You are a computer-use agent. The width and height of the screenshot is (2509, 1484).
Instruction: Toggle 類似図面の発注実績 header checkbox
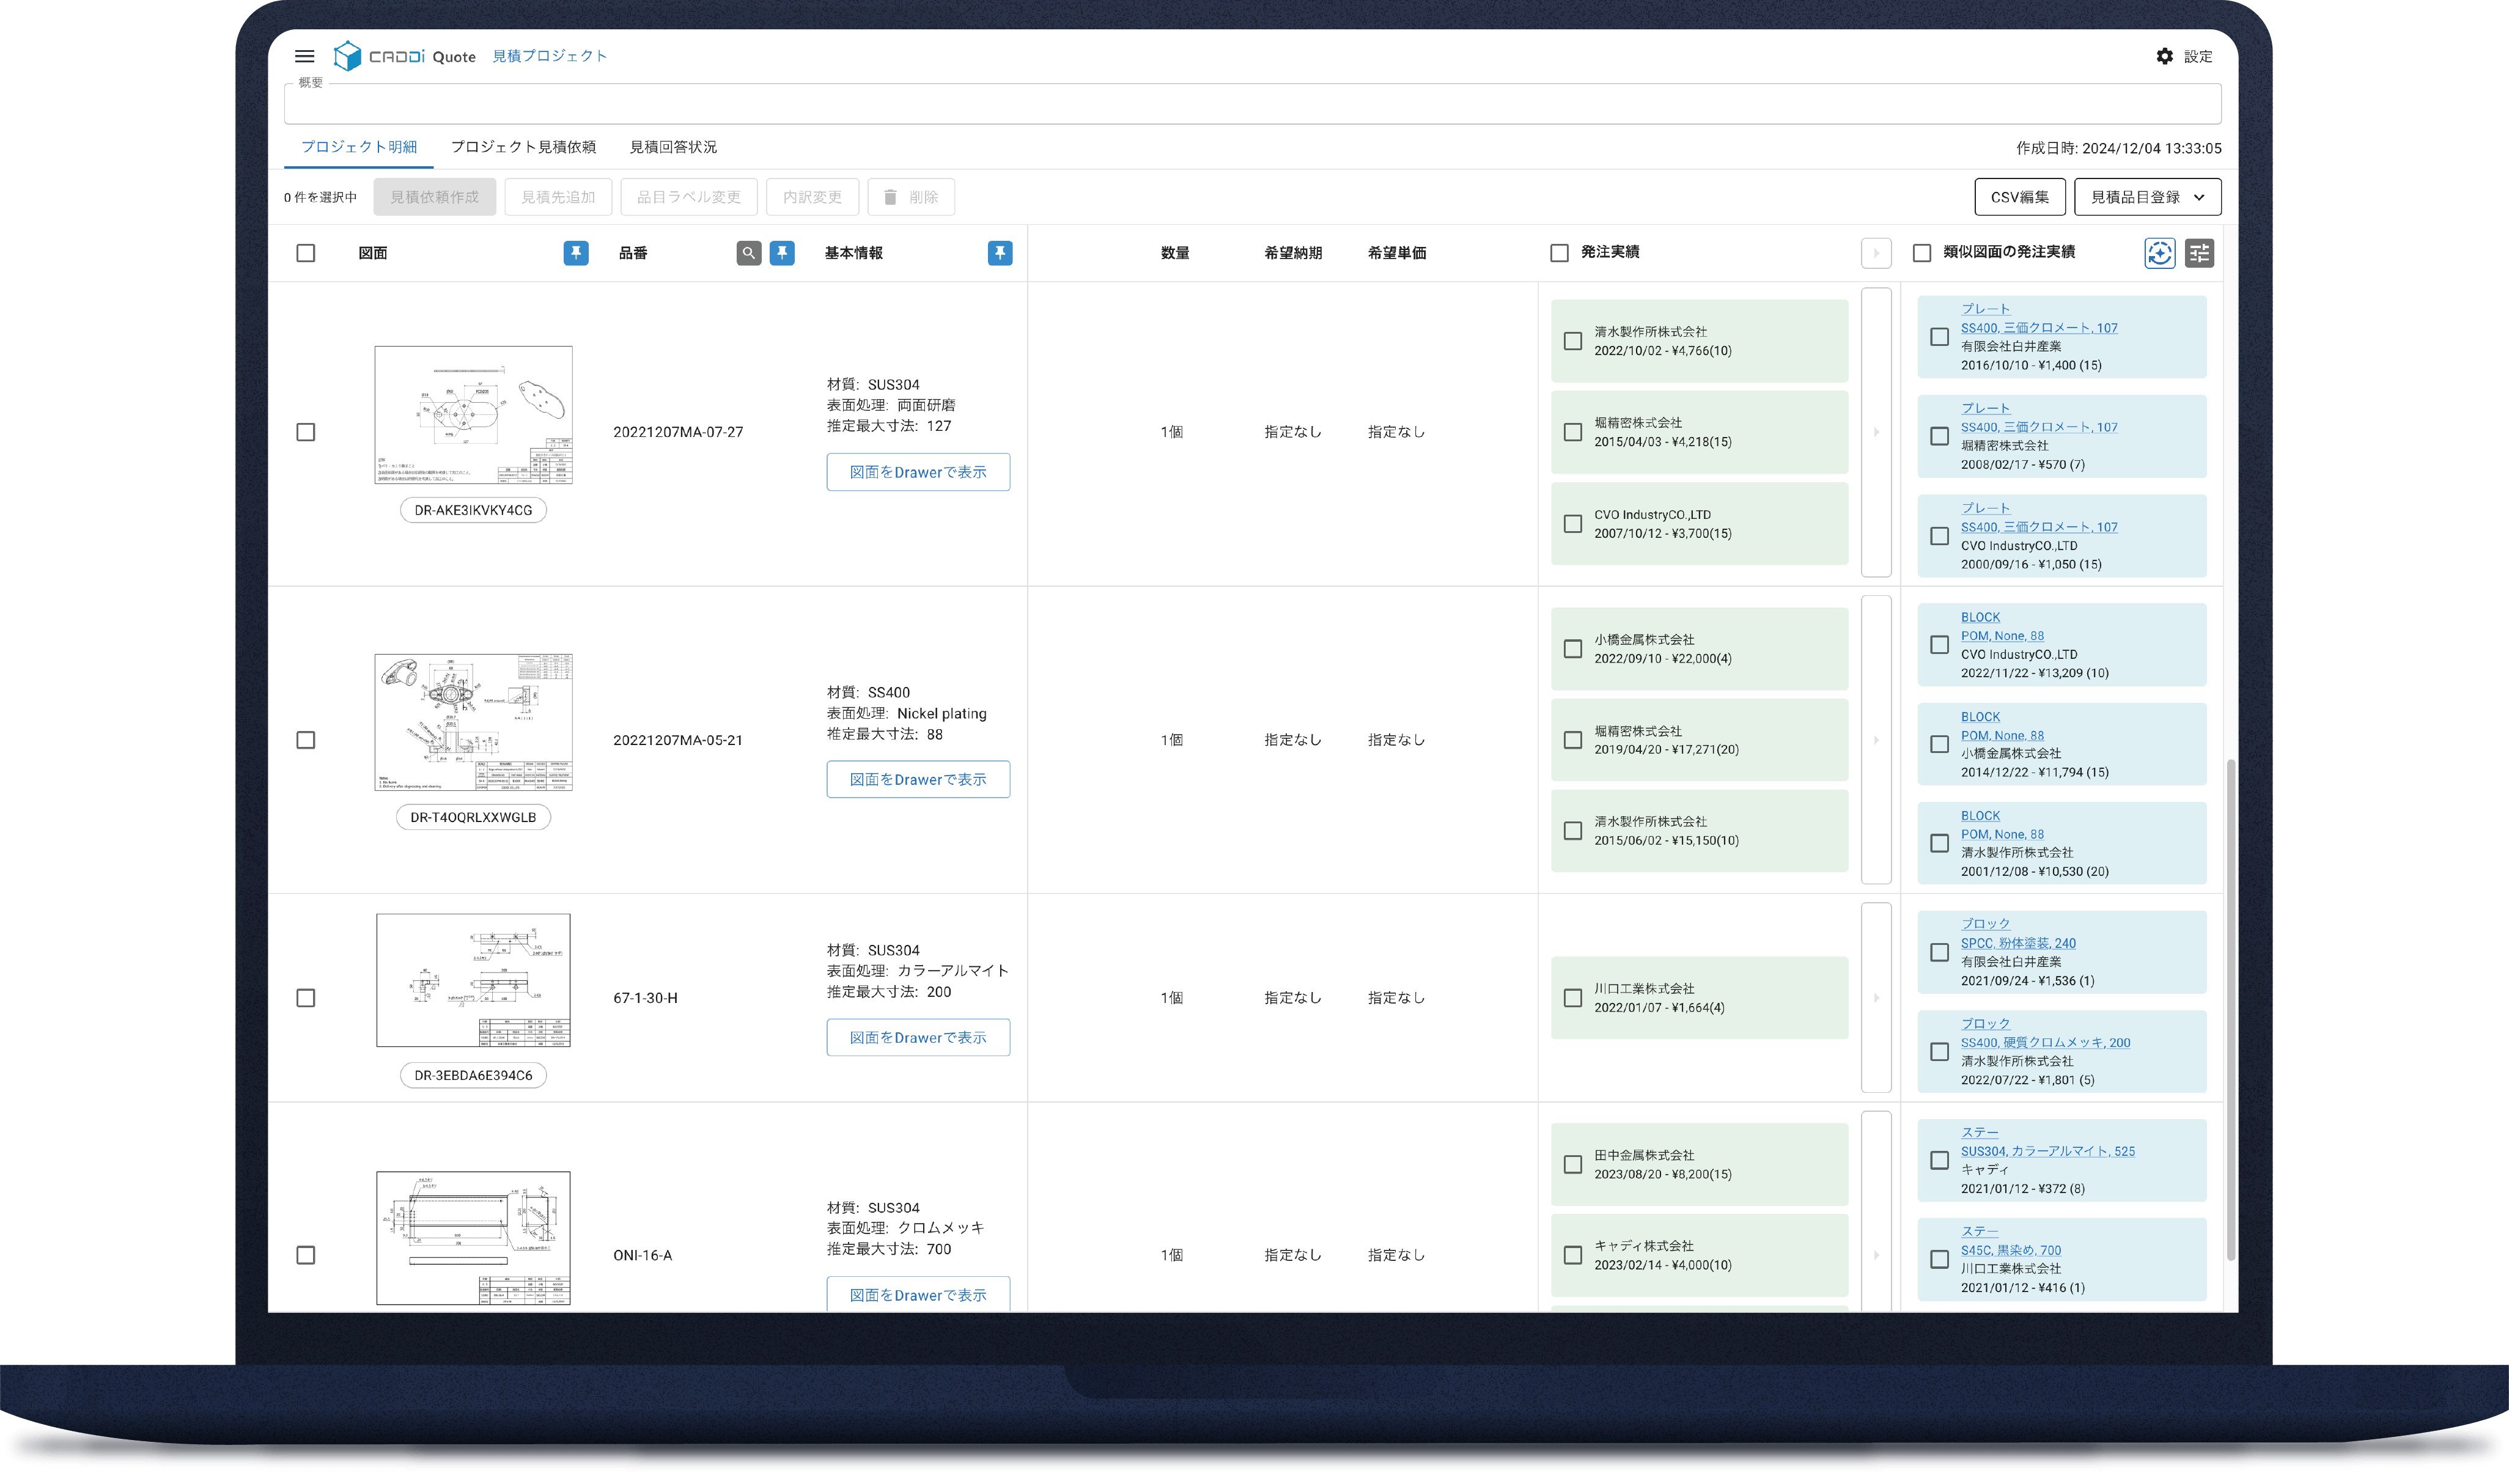1922,253
